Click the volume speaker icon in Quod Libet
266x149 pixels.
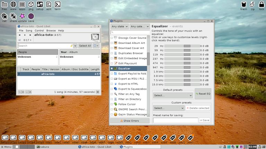tap(20, 40)
